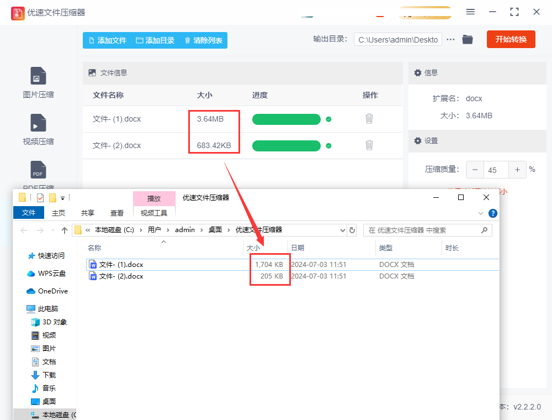Click compression quality value field 45
Viewport: 552px width, 420px height.
[496, 170]
